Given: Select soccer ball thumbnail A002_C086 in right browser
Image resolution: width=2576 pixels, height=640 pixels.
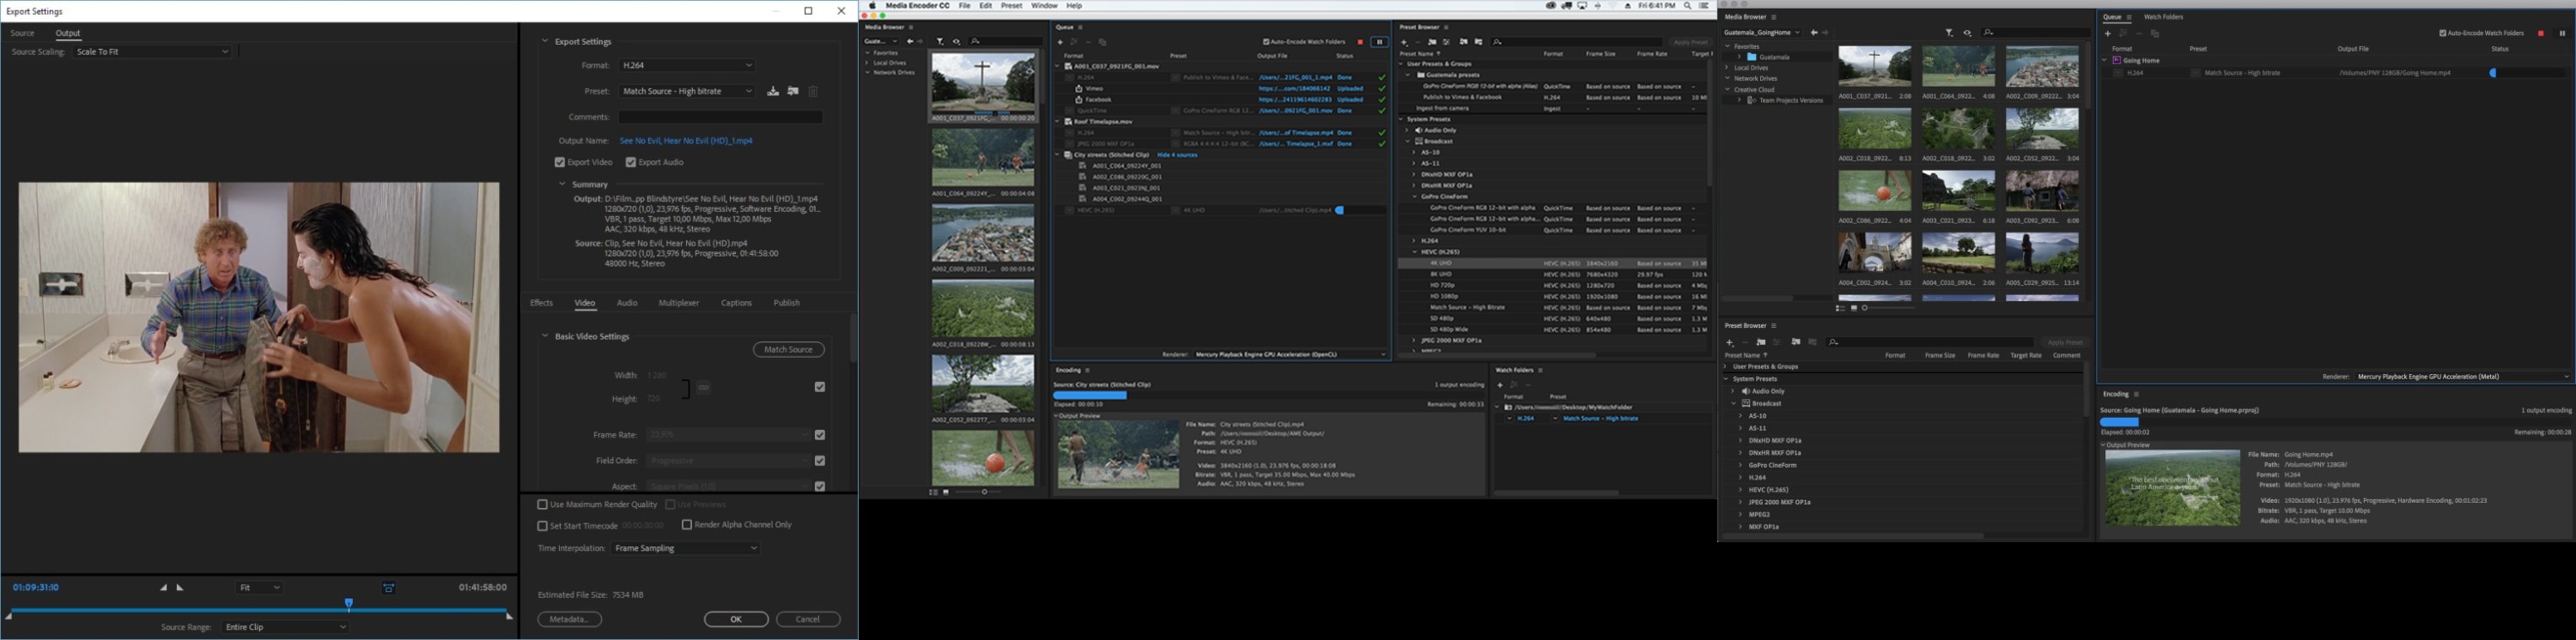Looking at the screenshot, I should pyautogui.click(x=1874, y=190).
